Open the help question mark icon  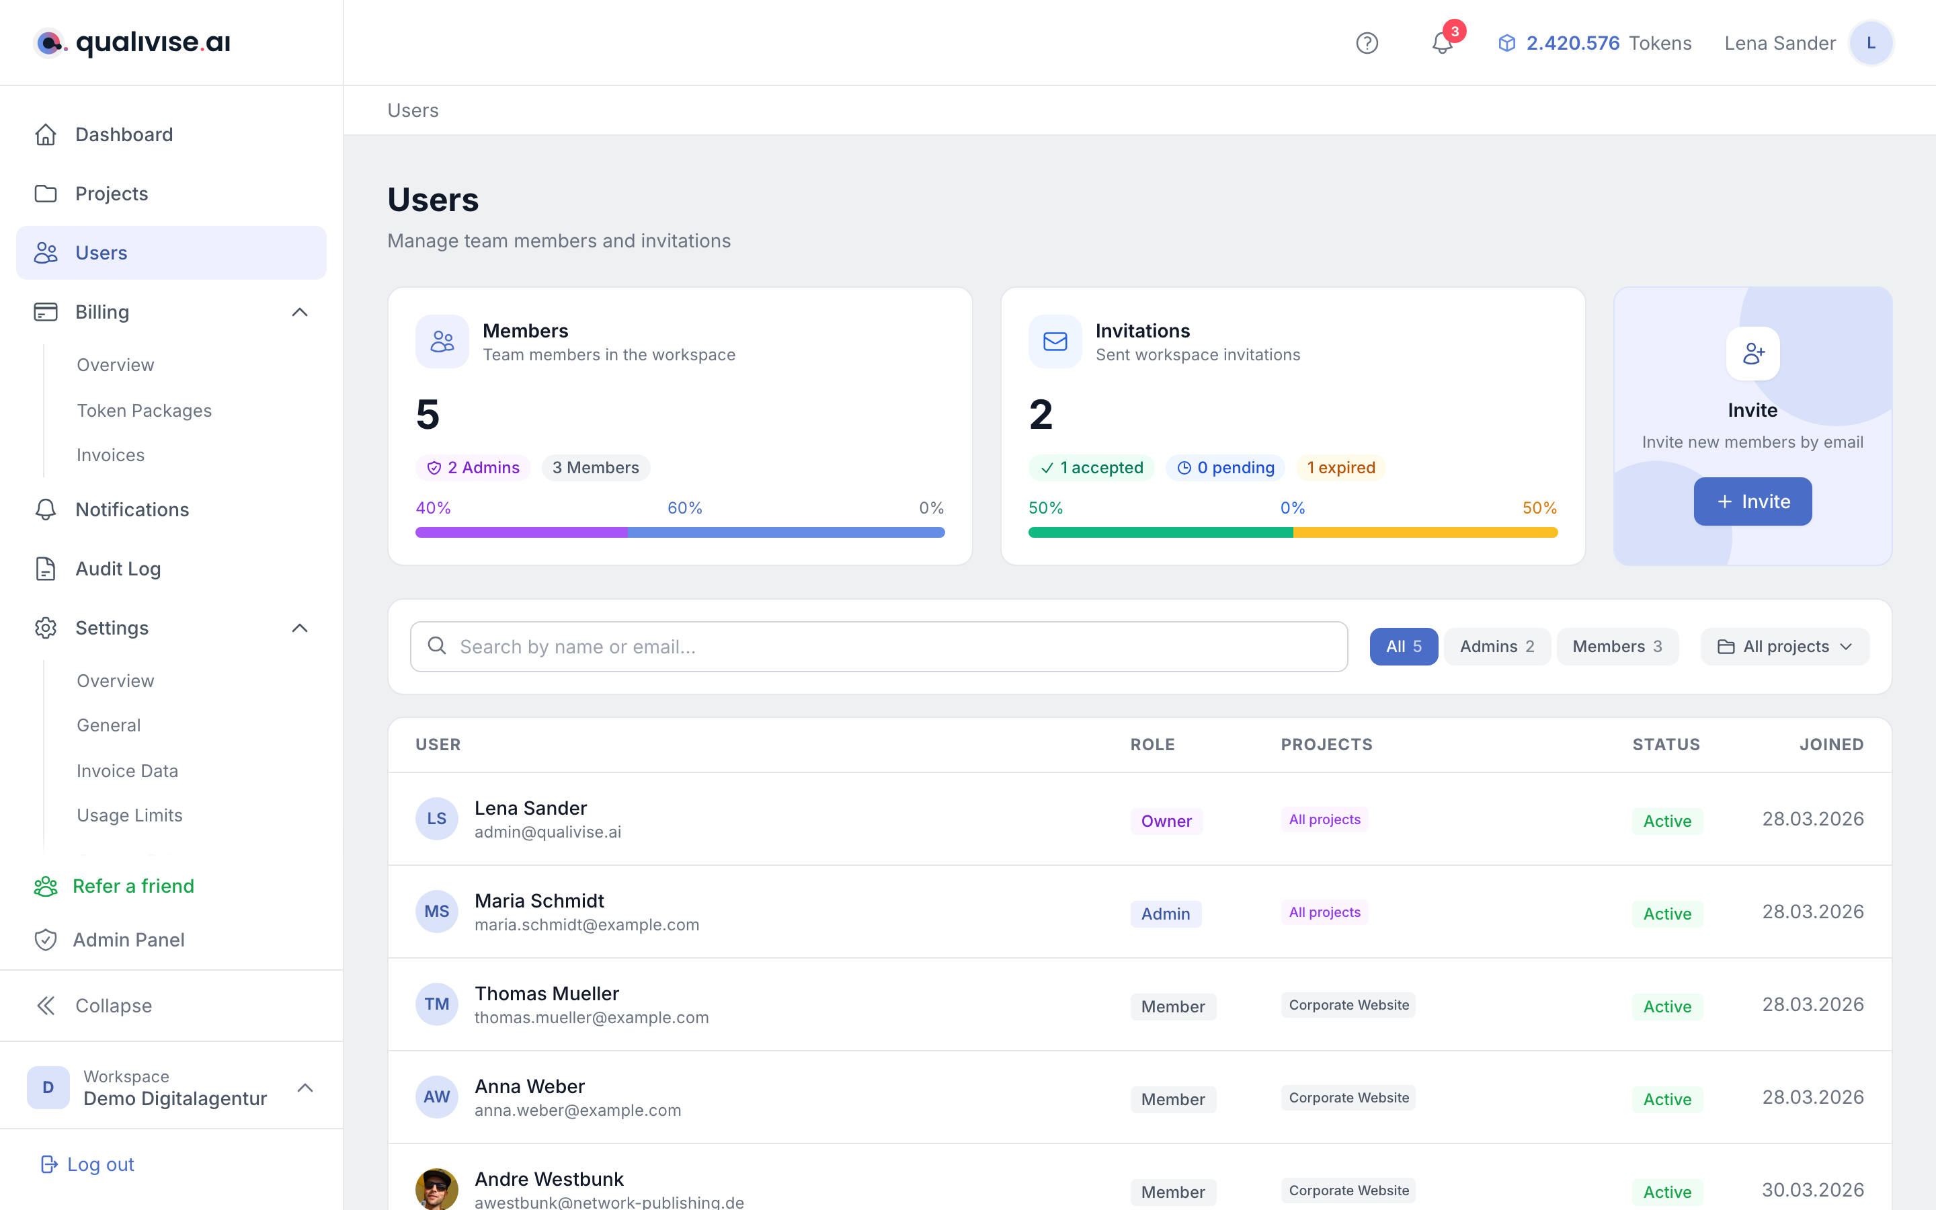[1367, 43]
